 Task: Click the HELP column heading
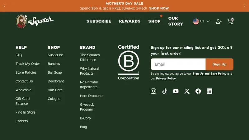point(21,47)
